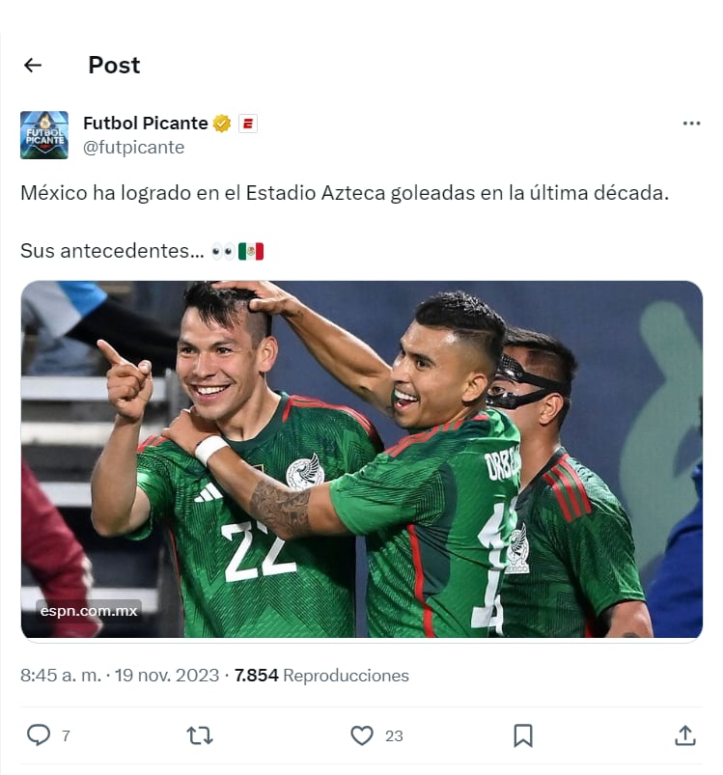Image resolution: width=723 pixels, height=775 pixels.
Task: View the 7.854 Reproducciones count
Action: (321, 676)
